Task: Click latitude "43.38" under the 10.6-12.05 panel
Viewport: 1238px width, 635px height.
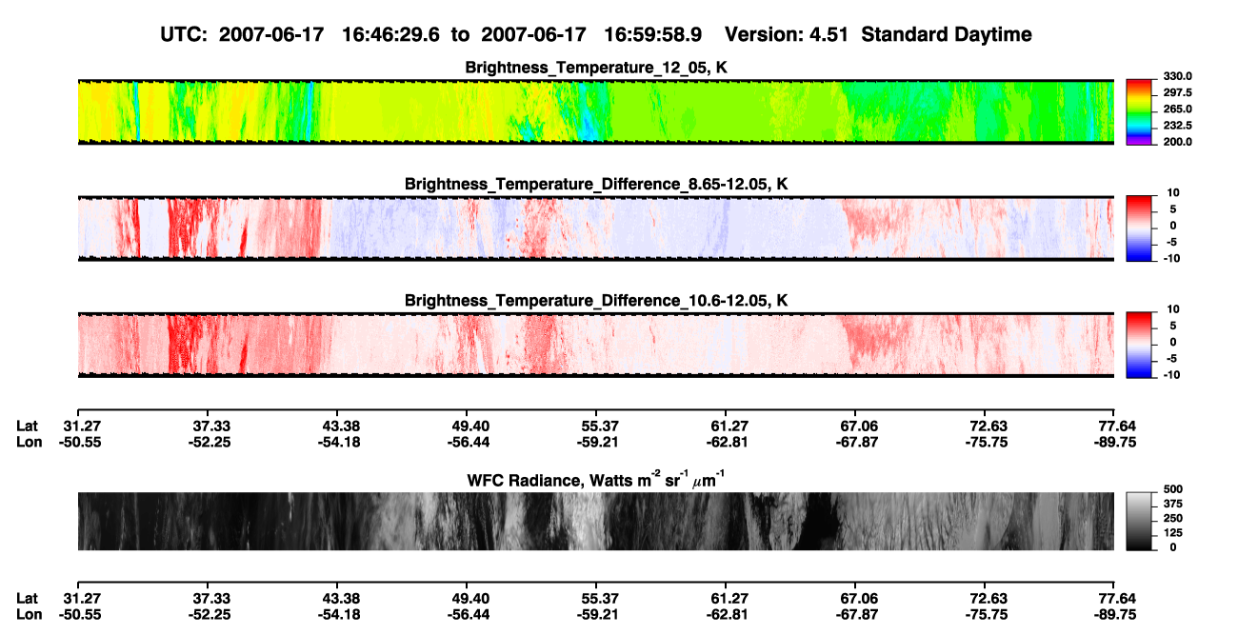Action: coord(341,426)
